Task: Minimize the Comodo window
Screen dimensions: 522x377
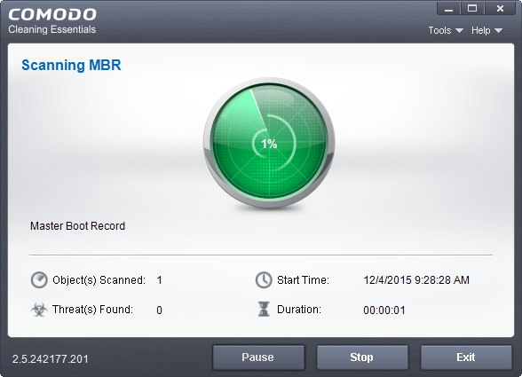Action: pyautogui.click(x=449, y=8)
